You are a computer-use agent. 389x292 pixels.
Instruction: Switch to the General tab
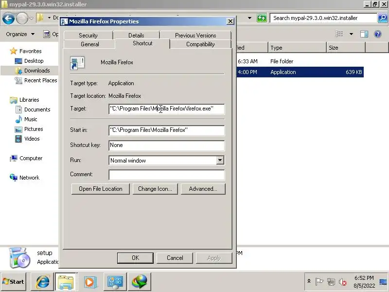[89, 44]
